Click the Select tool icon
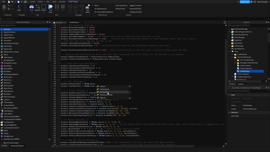 click(x=44, y=7)
